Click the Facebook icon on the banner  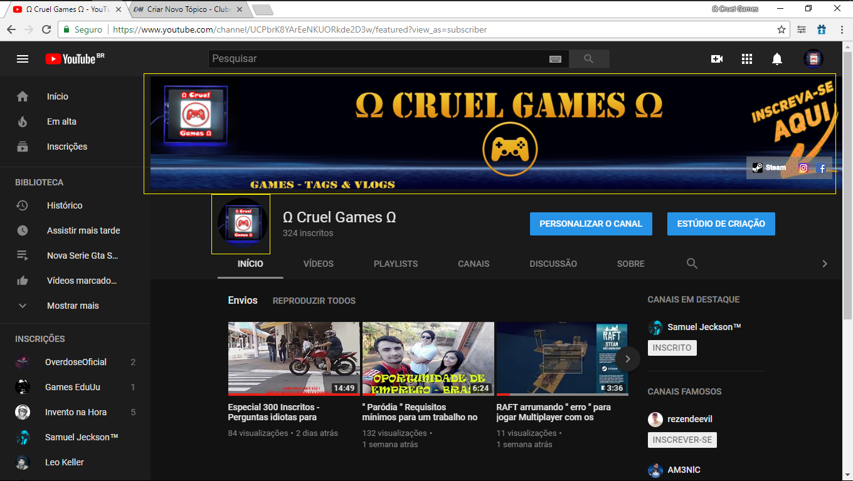point(822,168)
